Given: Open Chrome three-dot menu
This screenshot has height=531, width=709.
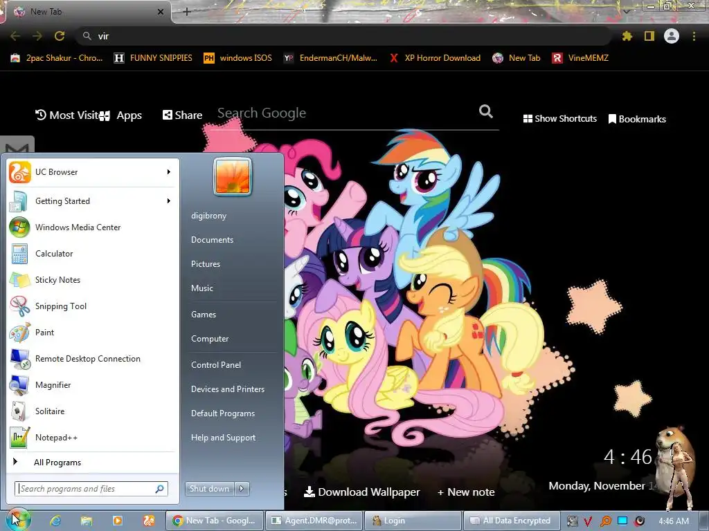Looking at the screenshot, I should point(694,36).
